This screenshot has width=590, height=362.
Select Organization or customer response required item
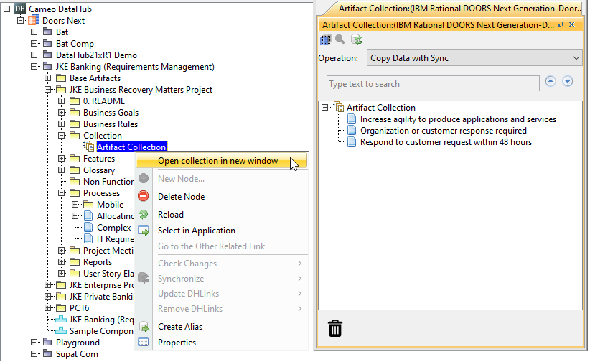click(444, 131)
